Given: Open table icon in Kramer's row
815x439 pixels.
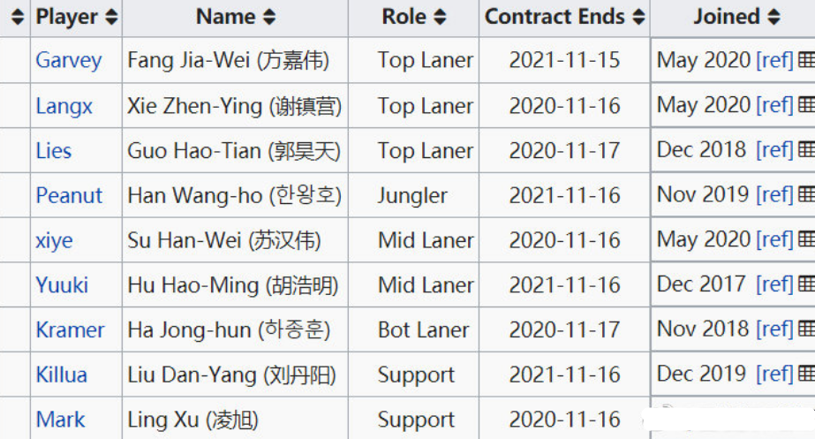Looking at the screenshot, I should [806, 329].
